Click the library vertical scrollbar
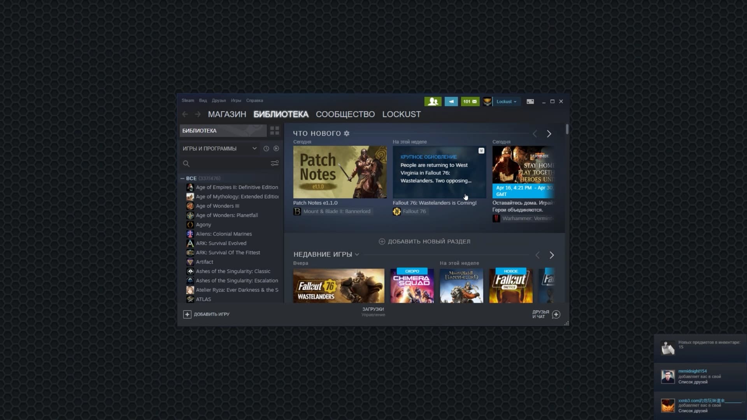Screen dimensions: 747x420 (567, 129)
